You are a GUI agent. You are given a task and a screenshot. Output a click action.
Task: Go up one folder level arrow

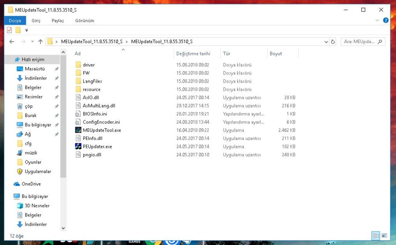click(40, 42)
